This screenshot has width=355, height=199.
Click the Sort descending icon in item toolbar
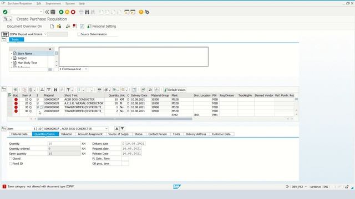click(x=49, y=90)
